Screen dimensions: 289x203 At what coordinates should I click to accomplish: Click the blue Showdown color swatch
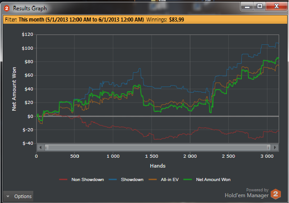point(113,180)
